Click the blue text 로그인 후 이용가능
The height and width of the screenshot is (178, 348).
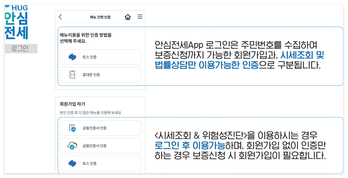point(190,146)
